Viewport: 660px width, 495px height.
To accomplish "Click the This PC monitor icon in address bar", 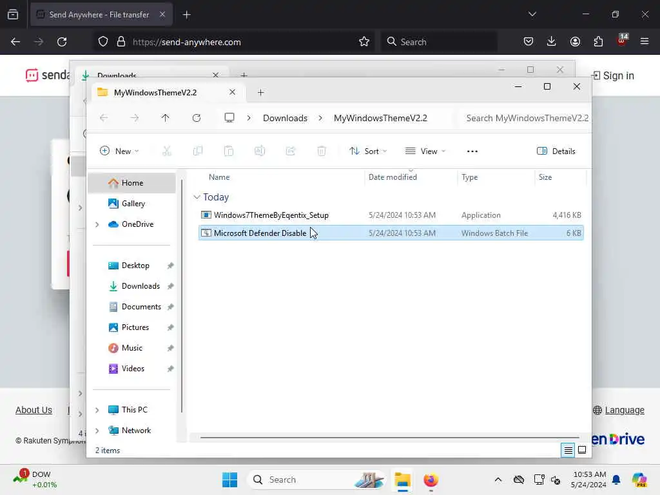I will [229, 118].
